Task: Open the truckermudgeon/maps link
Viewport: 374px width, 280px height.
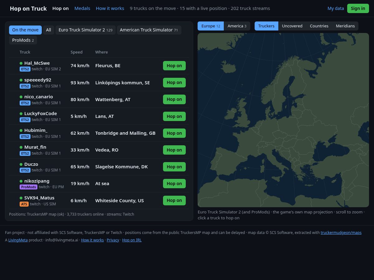Action: 341,232
